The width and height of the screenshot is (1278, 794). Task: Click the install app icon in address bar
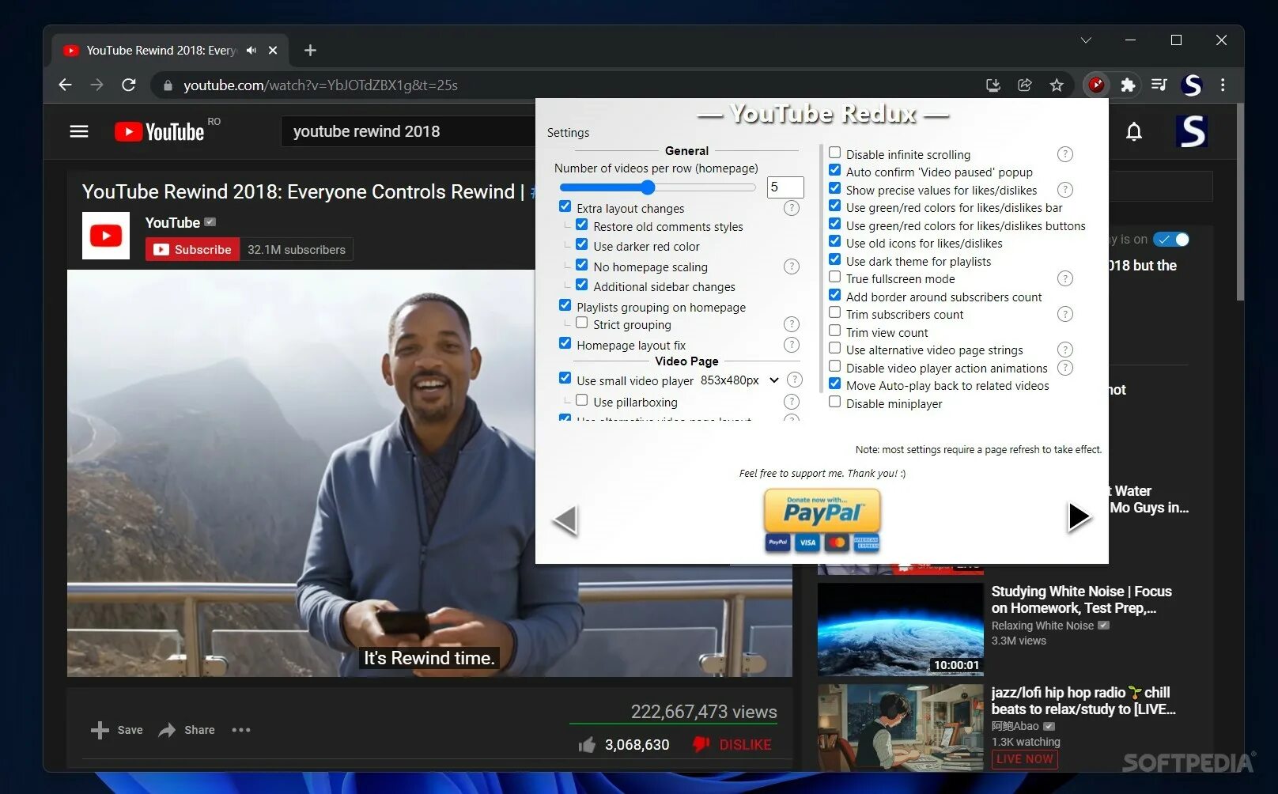[x=993, y=85]
